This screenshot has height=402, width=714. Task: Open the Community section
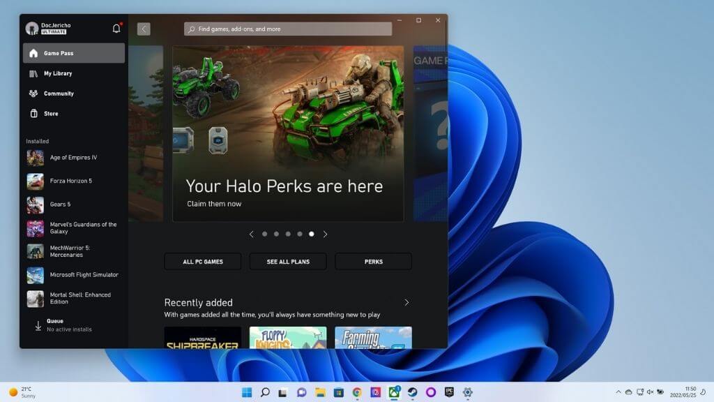click(x=74, y=94)
